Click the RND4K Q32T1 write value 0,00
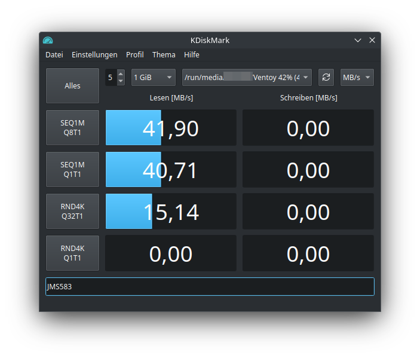The width and height of the screenshot is (420, 358). click(x=308, y=211)
